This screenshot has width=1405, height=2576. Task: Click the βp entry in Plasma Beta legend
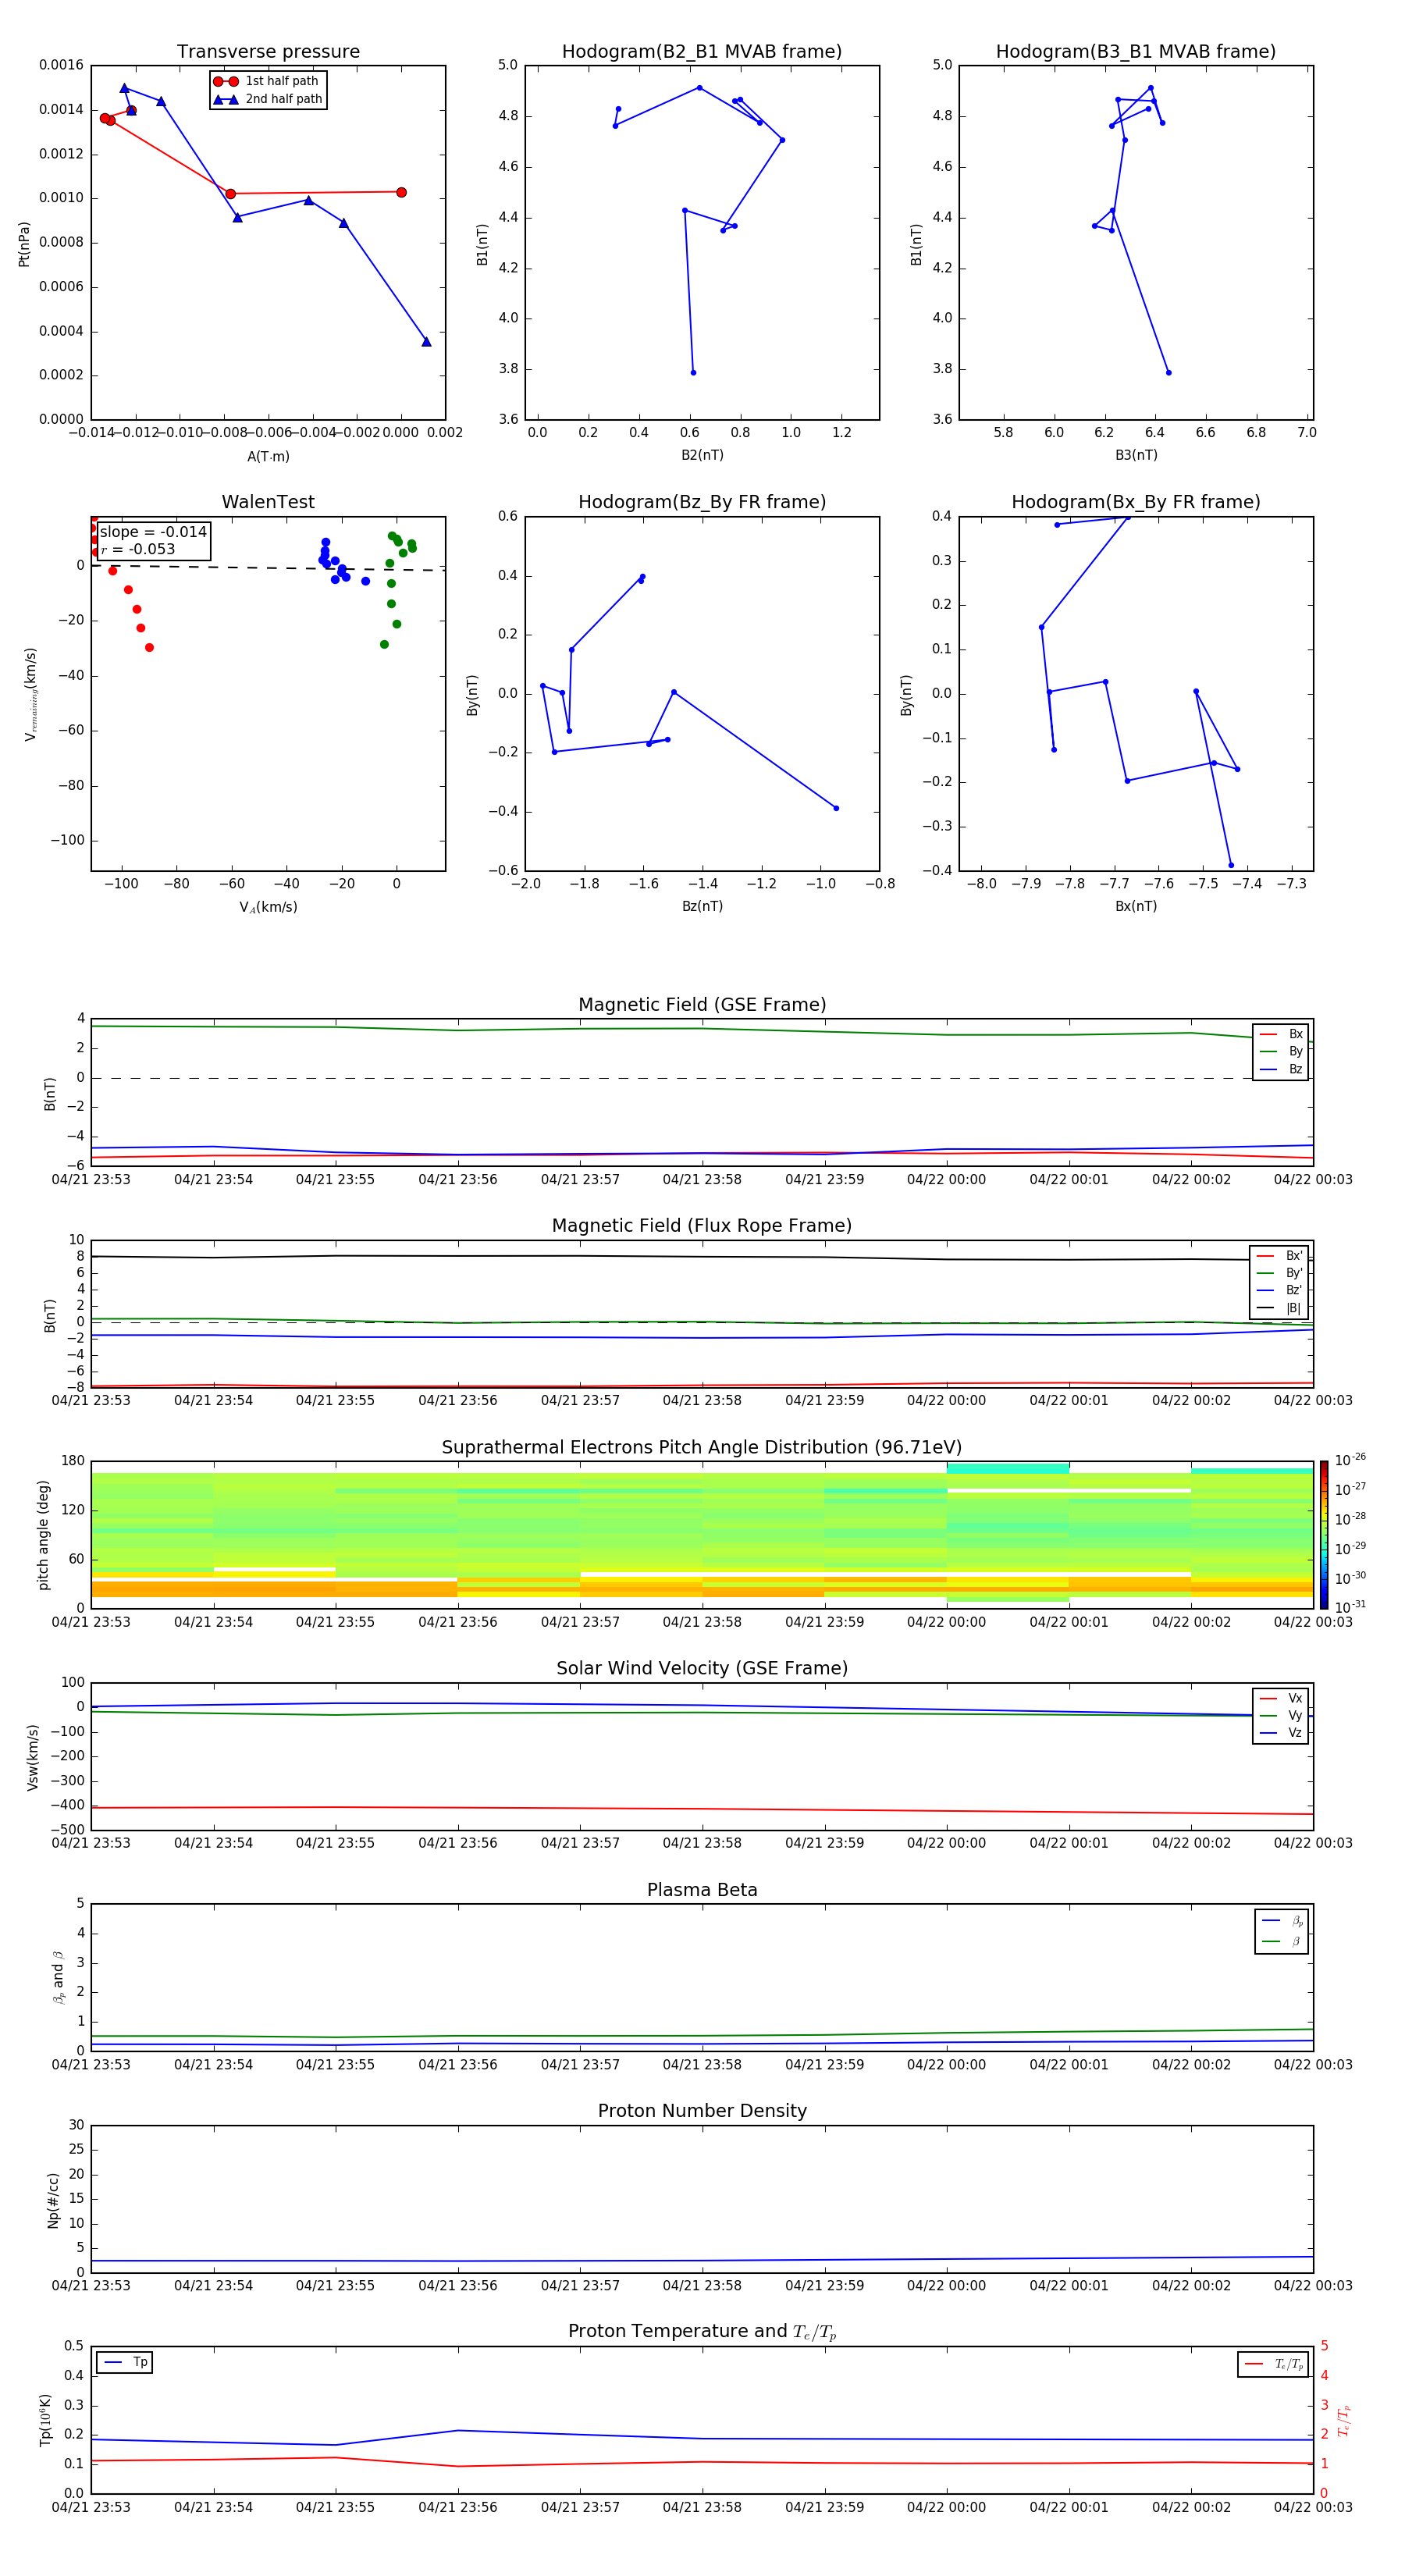tap(1282, 1921)
